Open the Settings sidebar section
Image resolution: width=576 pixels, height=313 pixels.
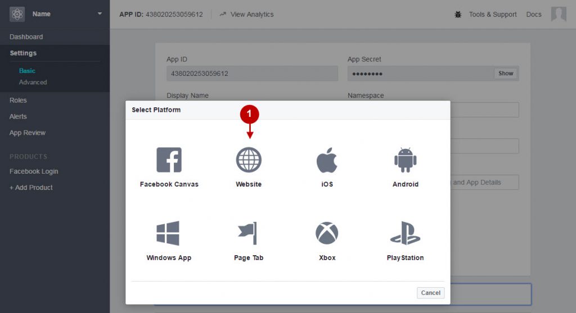click(x=23, y=53)
